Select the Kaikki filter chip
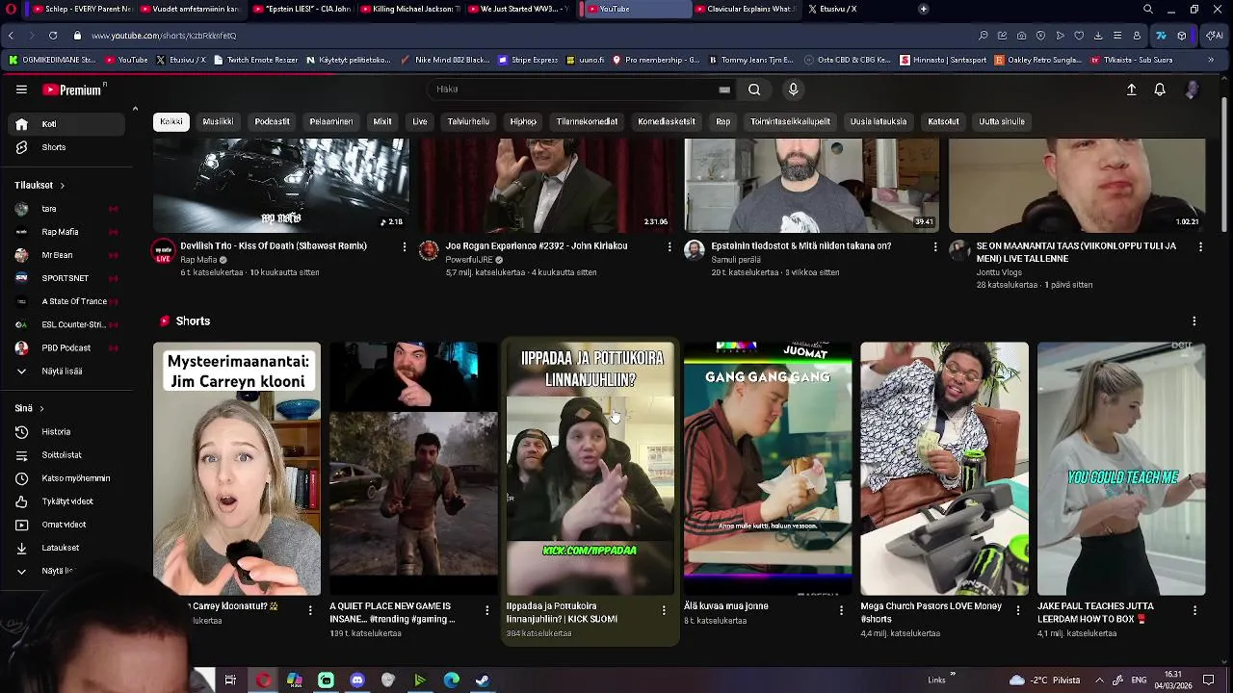This screenshot has height=693, width=1233. [x=171, y=122]
